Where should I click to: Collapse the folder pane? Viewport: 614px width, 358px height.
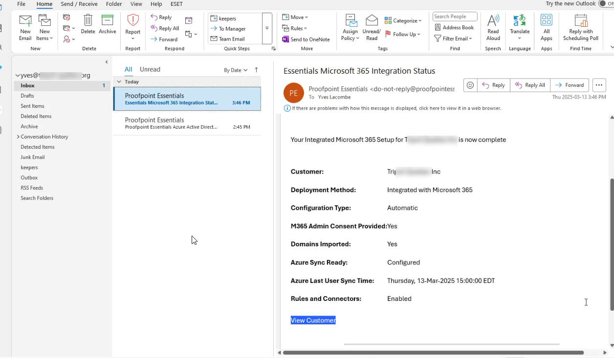coord(107,62)
